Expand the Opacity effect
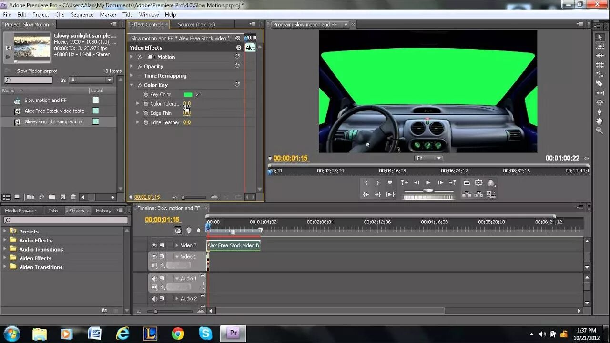610x343 pixels. pos(132,66)
